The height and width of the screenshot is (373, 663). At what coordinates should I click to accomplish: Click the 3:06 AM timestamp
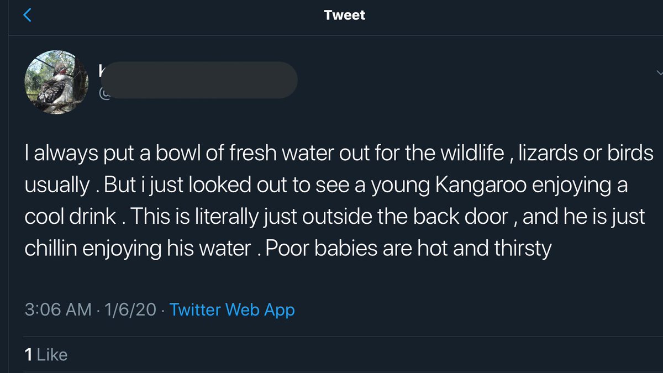click(58, 309)
